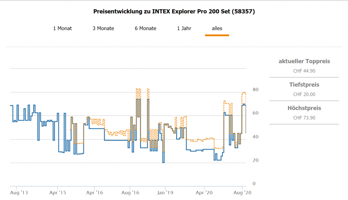Select the CHF 44.90 current price value
Image resolution: width=348 pixels, height=200 pixels.
point(304,71)
